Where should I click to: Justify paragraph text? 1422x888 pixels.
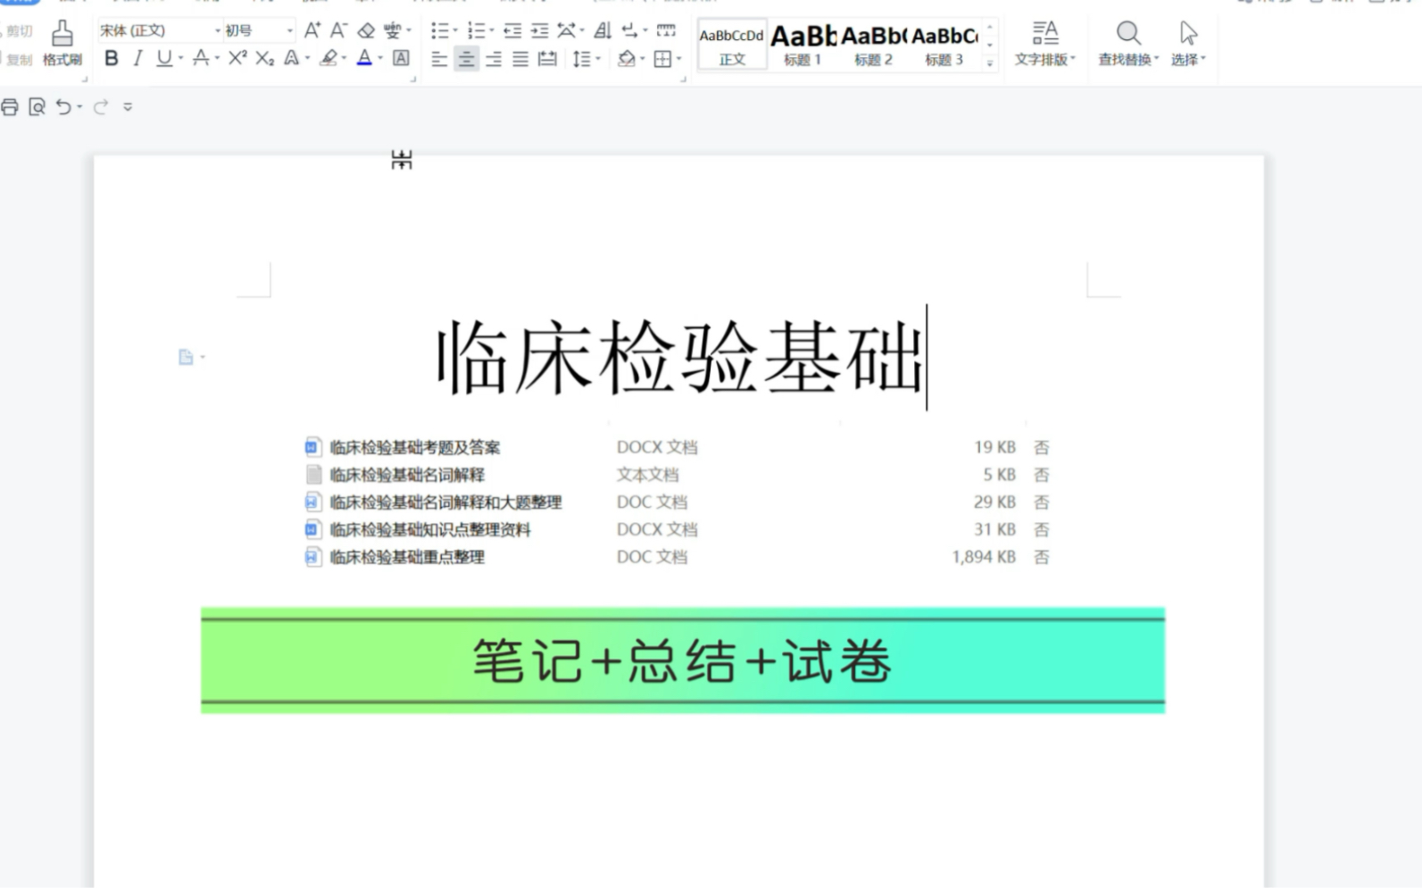(x=520, y=59)
